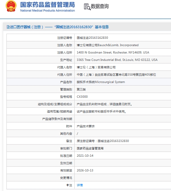Open the 详情 link in the 注 row
The width and height of the screenshot is (171, 191).
click(80, 185)
